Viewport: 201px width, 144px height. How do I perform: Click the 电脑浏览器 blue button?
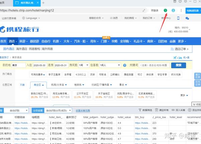pyautogui.click(x=193, y=11)
